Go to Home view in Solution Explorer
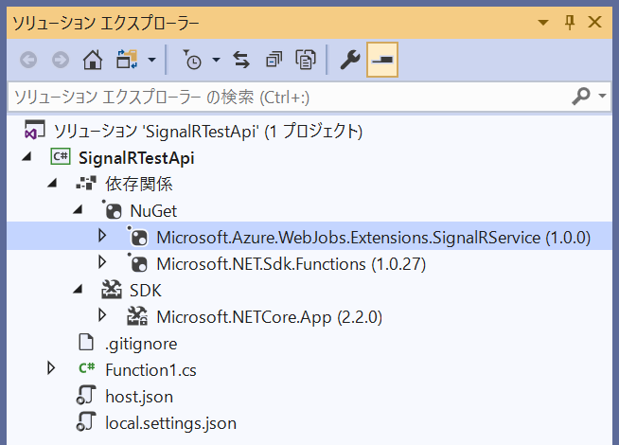This screenshot has width=619, height=445. tap(93, 60)
